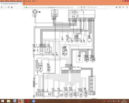Open the Word app on the taskbar
The width and height of the screenshot is (129, 103).
(15, 101)
